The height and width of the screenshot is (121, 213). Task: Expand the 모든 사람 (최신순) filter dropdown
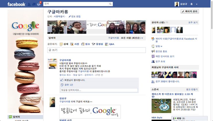tap(142, 38)
